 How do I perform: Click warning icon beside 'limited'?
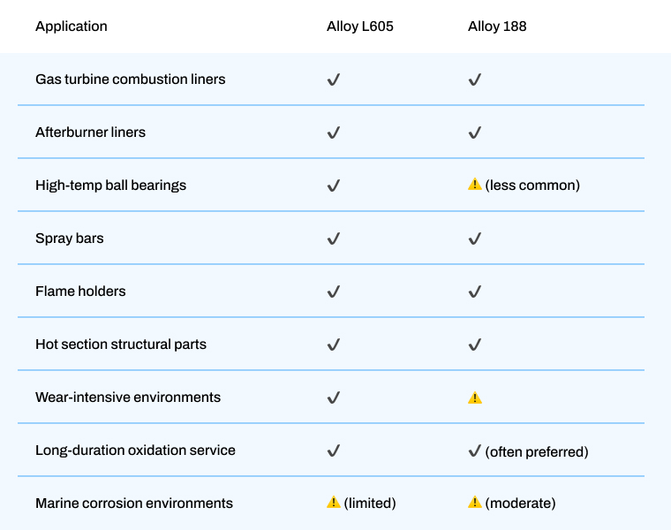pyautogui.click(x=334, y=503)
